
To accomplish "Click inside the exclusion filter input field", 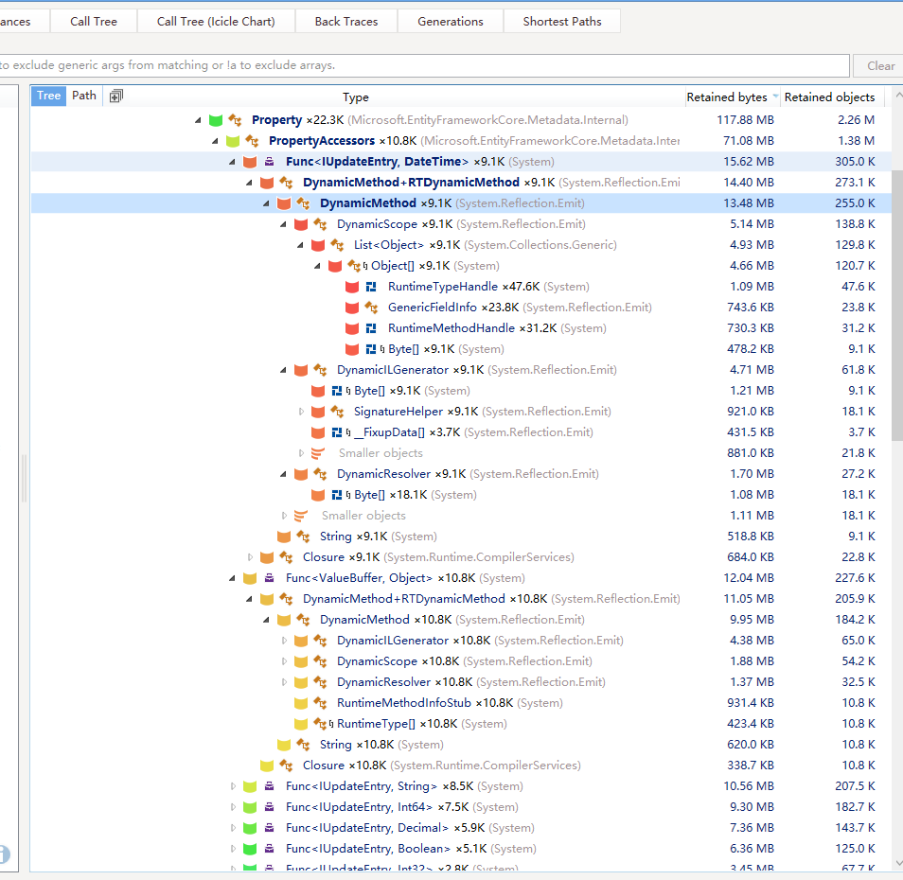I will point(426,65).
